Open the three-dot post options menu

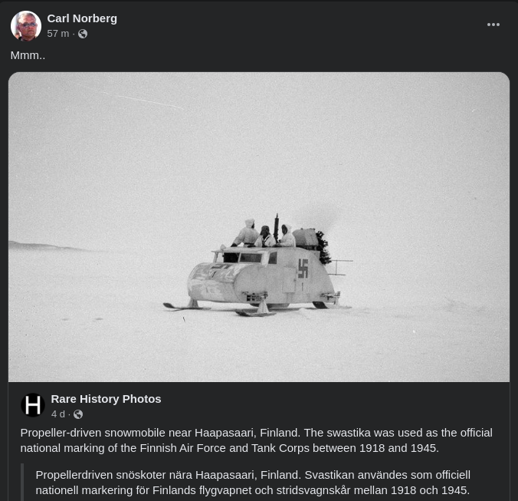coord(493,25)
